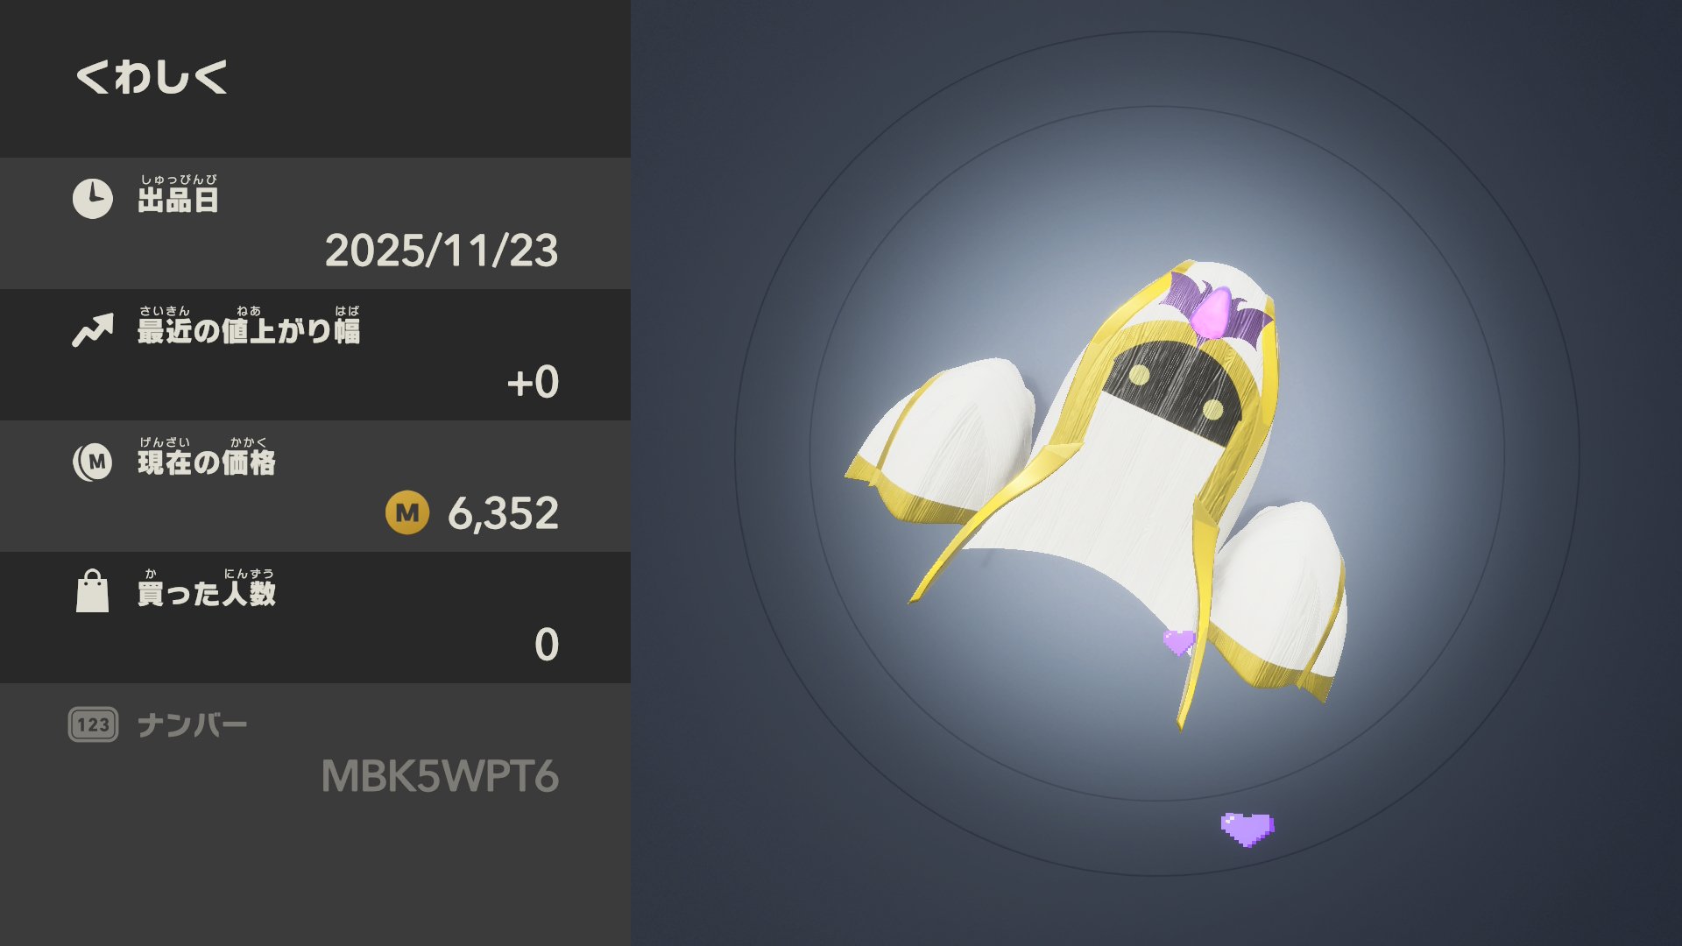
Task: Click the small purple heart on the robe
Action: pyautogui.click(x=1178, y=642)
